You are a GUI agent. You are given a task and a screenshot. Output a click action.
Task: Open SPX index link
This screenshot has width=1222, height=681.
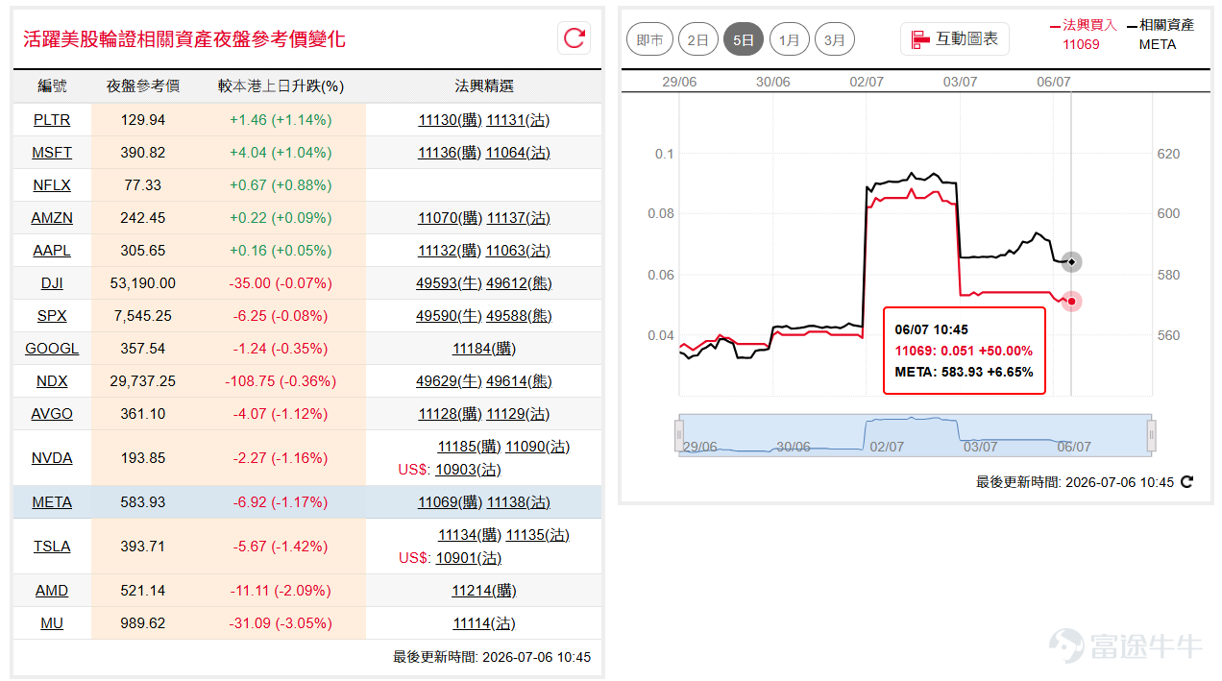coord(52,316)
